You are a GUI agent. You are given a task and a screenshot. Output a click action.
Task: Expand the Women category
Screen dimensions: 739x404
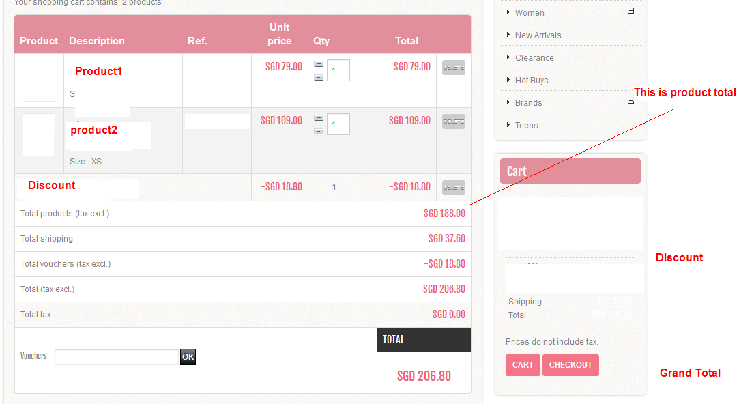[631, 11]
